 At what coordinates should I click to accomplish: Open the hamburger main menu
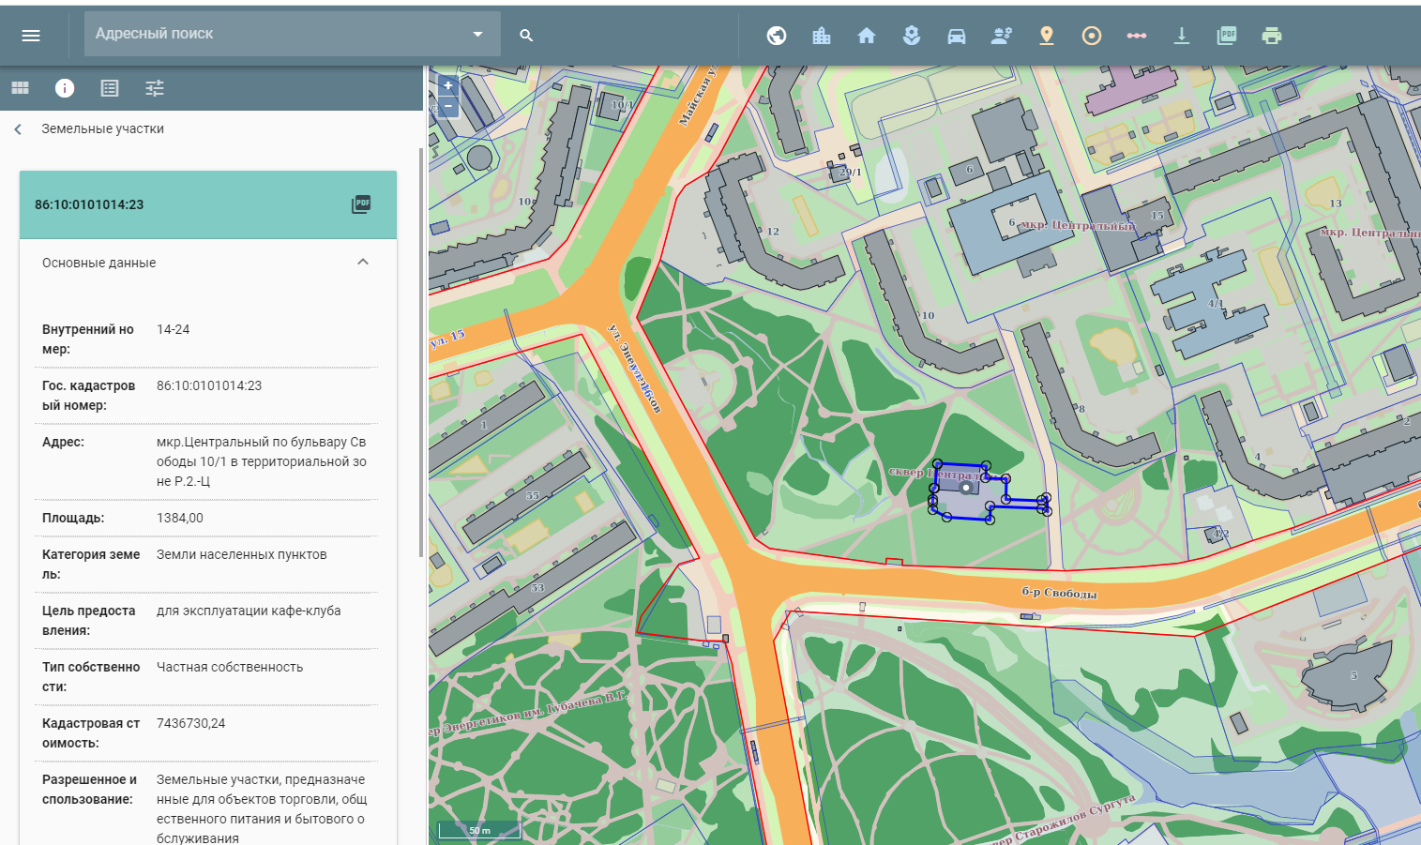[31, 36]
